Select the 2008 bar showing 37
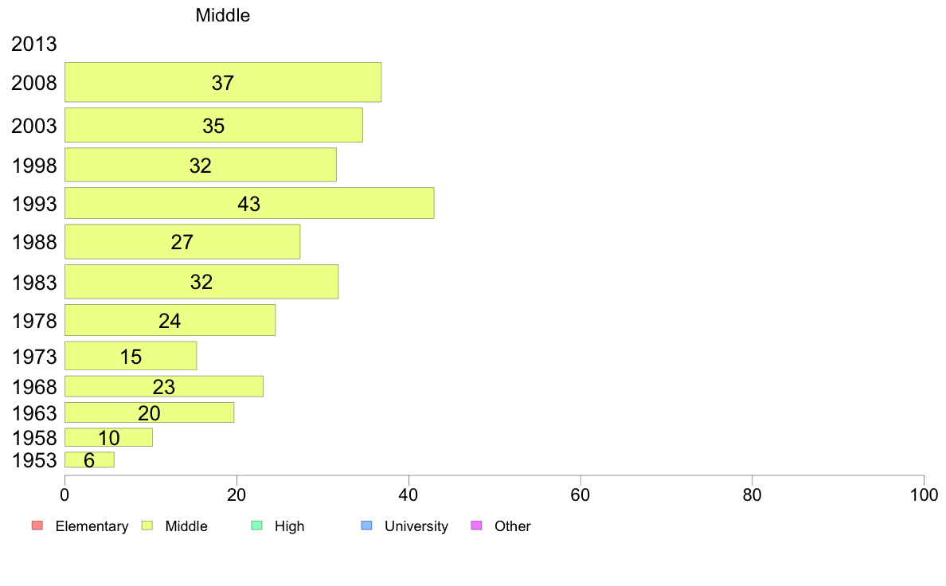This screenshot has width=946, height=586. point(223,82)
